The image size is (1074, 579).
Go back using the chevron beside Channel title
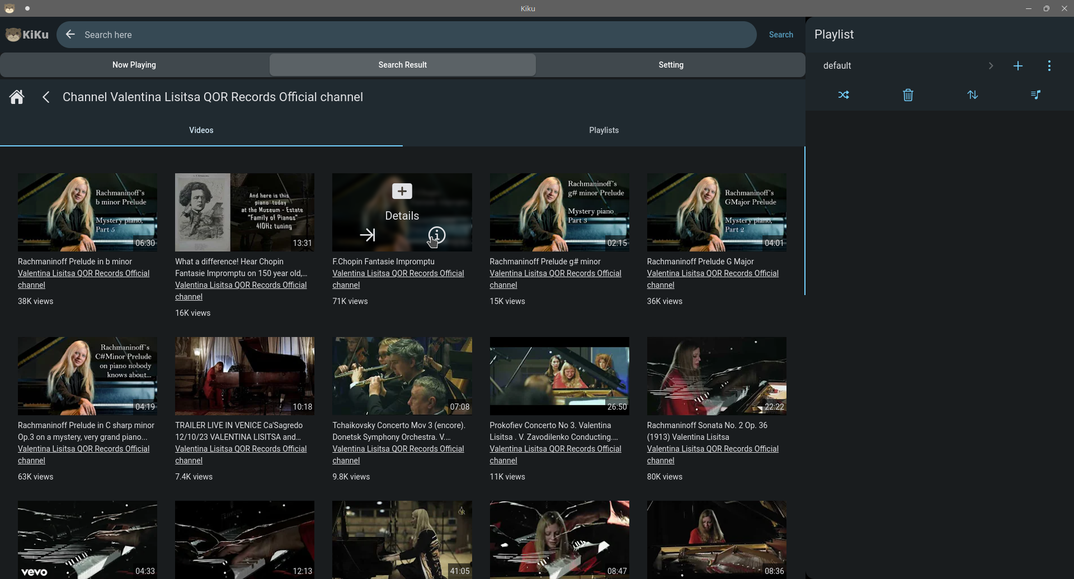[46, 97]
